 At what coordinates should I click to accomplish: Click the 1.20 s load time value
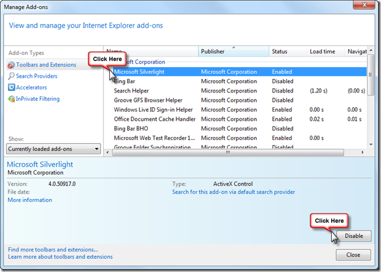(x=318, y=91)
